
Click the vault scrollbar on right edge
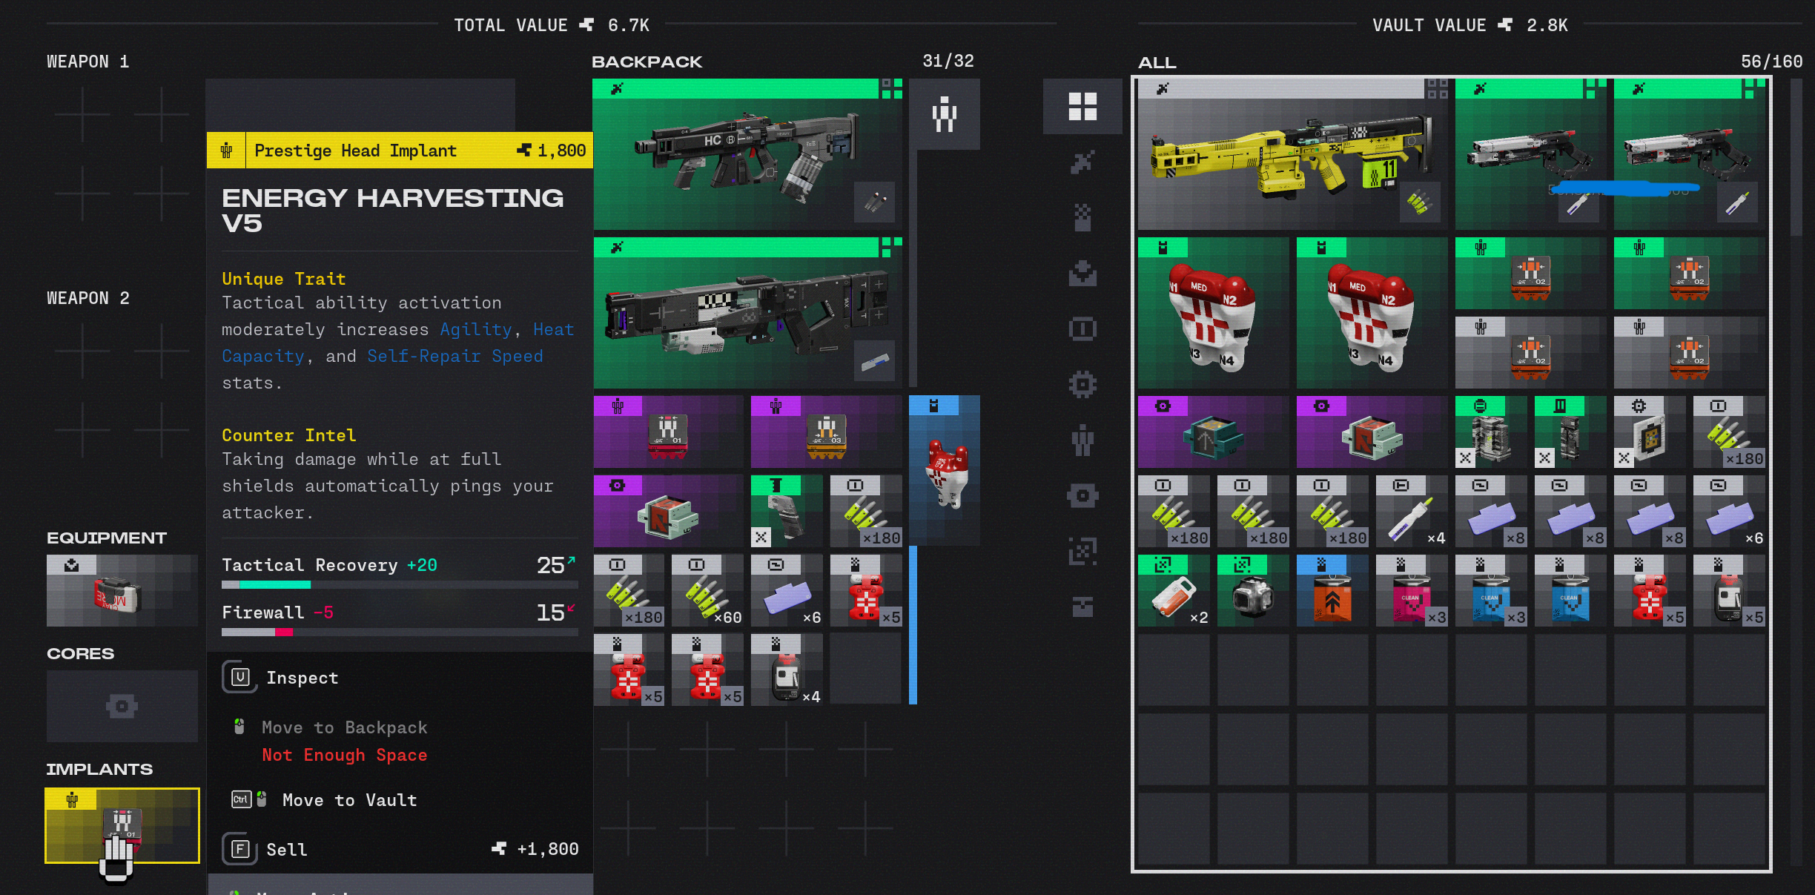1795,158
